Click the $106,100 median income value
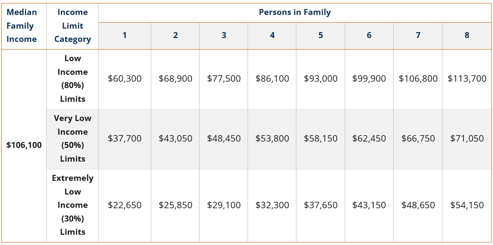 click(24, 145)
